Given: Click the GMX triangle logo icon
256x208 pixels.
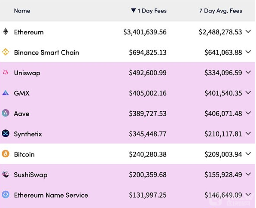Looking at the screenshot, I should click(x=6, y=93).
